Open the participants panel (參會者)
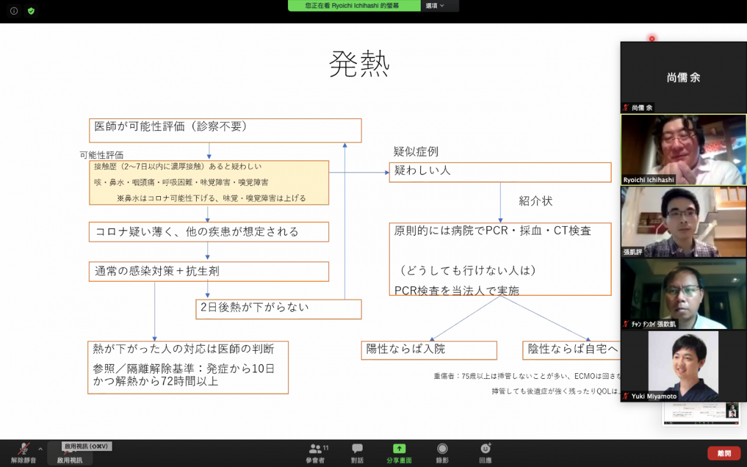This screenshot has width=747, height=467. point(315,452)
